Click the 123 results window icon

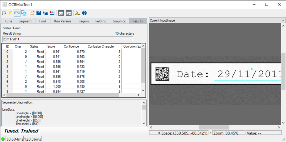(61, 13)
